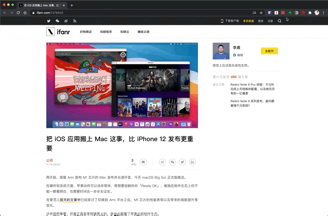Reload the page
Screen dimensions: 328x216
pos(18,13)
